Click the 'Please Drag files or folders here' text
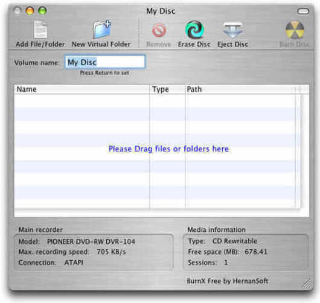The height and width of the screenshot is (303, 320). pyautogui.click(x=168, y=148)
